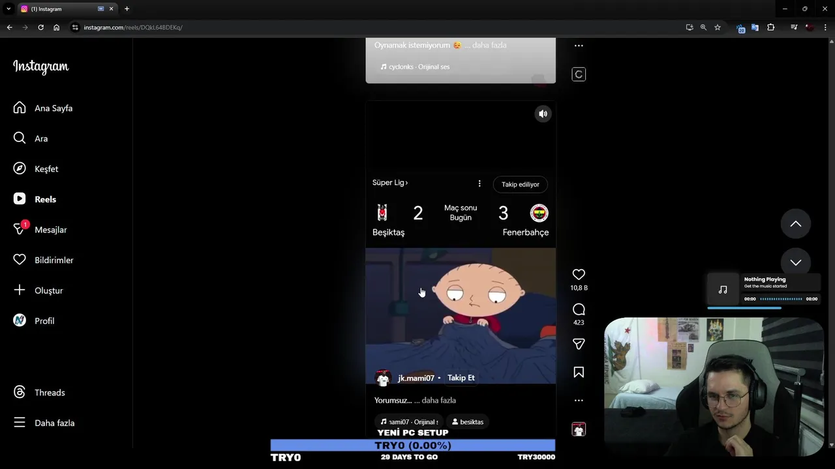Save the reel with bookmark icon
Viewport: 835px width, 469px height.
pos(579,372)
